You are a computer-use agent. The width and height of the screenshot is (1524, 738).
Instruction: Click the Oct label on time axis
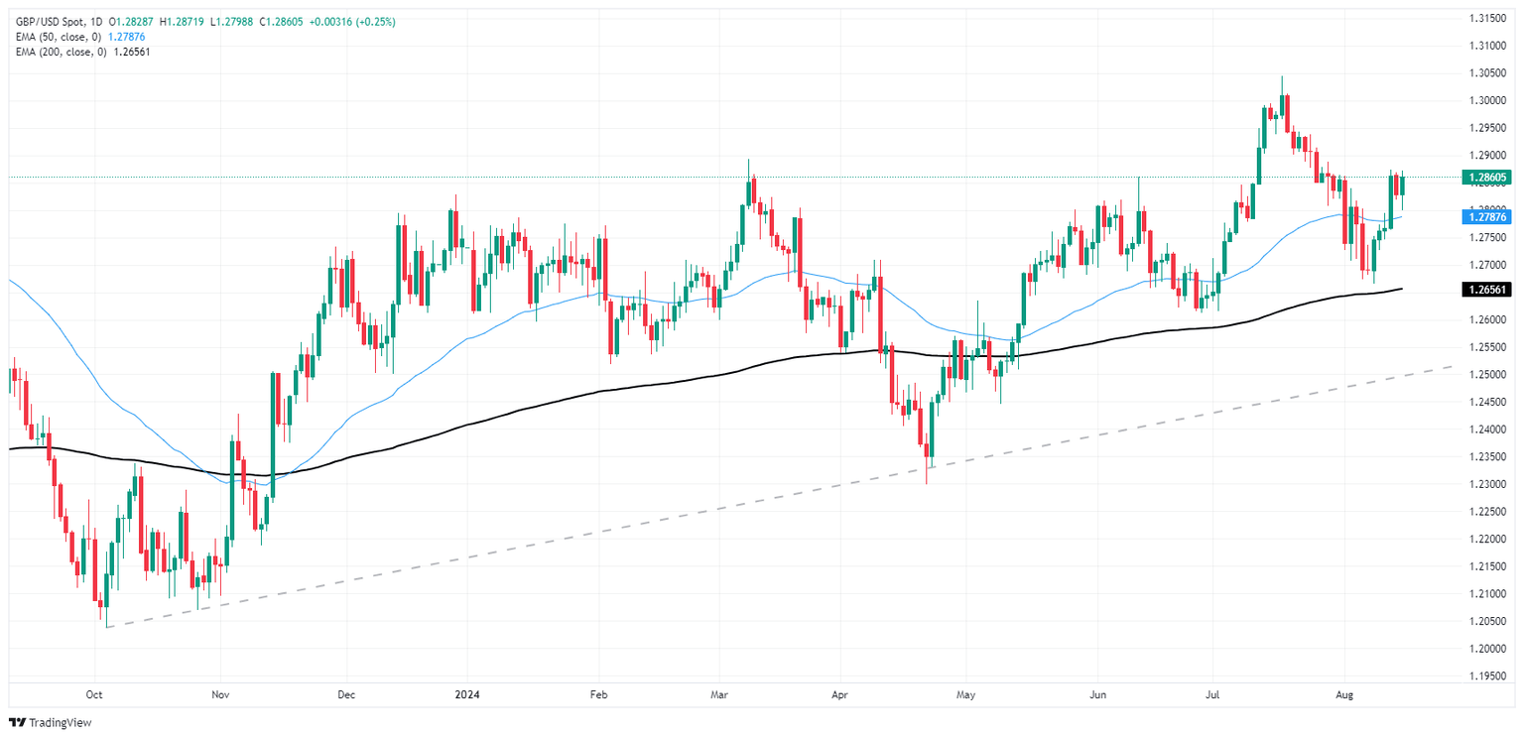click(x=95, y=695)
